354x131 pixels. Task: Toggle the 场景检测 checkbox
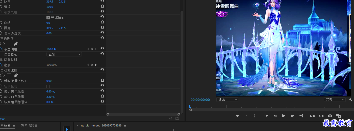point(48,86)
